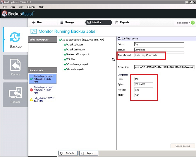Open the Restore section in the sidebar
The width and height of the screenshot is (196, 157).
[x=16, y=67]
